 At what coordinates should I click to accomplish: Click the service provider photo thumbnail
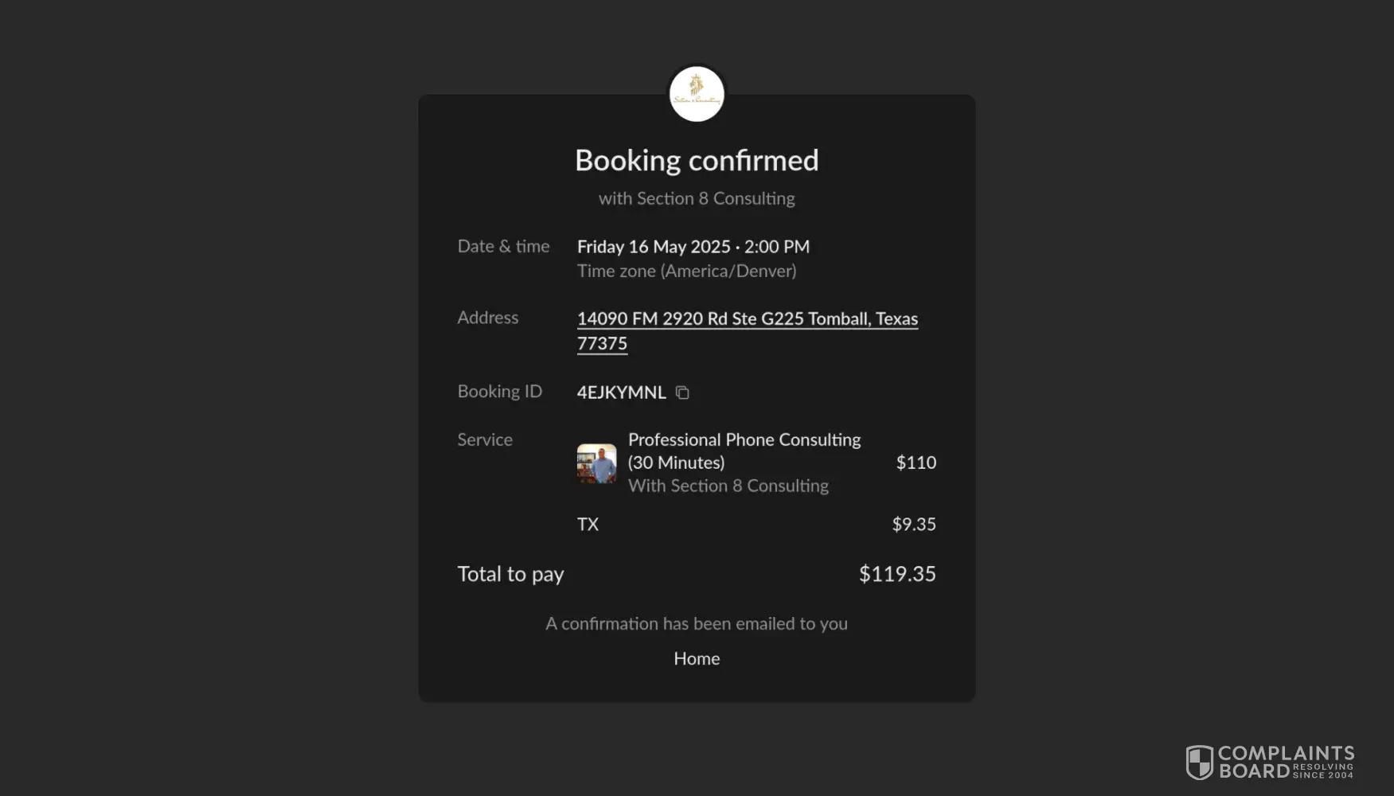[596, 463]
